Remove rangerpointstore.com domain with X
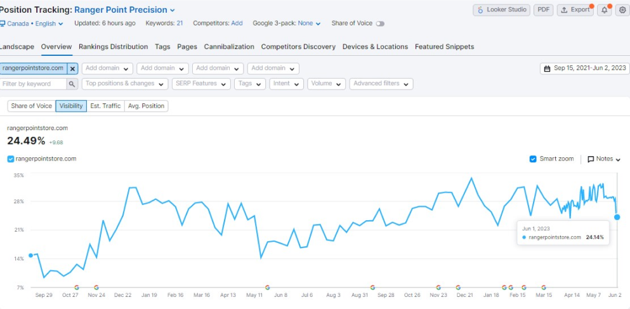Screen dimensions: 630x309 click(x=72, y=69)
